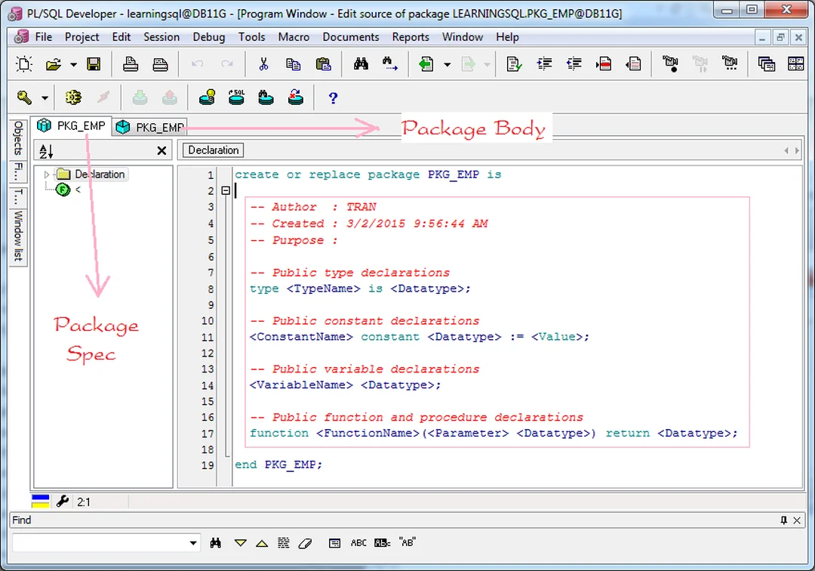Click the Find and replace icon
The height and width of the screenshot is (571, 815).
click(390, 64)
